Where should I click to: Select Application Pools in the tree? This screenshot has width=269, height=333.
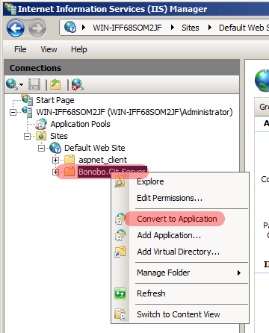pyautogui.click(x=80, y=124)
